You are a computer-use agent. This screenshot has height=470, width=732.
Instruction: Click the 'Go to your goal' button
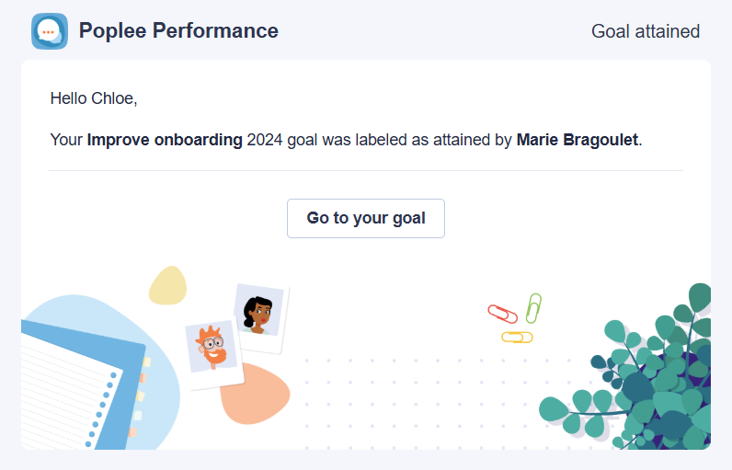(x=365, y=218)
